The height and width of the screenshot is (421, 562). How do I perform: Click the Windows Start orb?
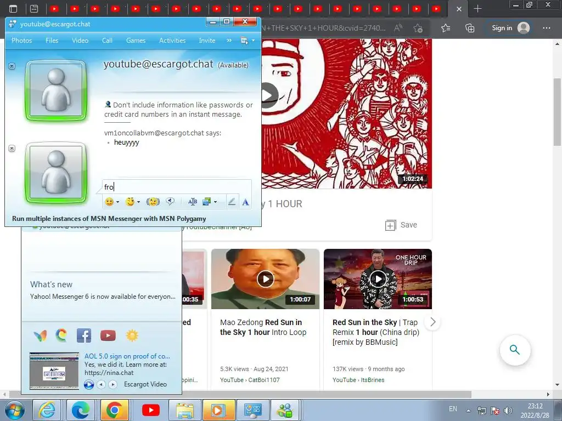pyautogui.click(x=15, y=410)
